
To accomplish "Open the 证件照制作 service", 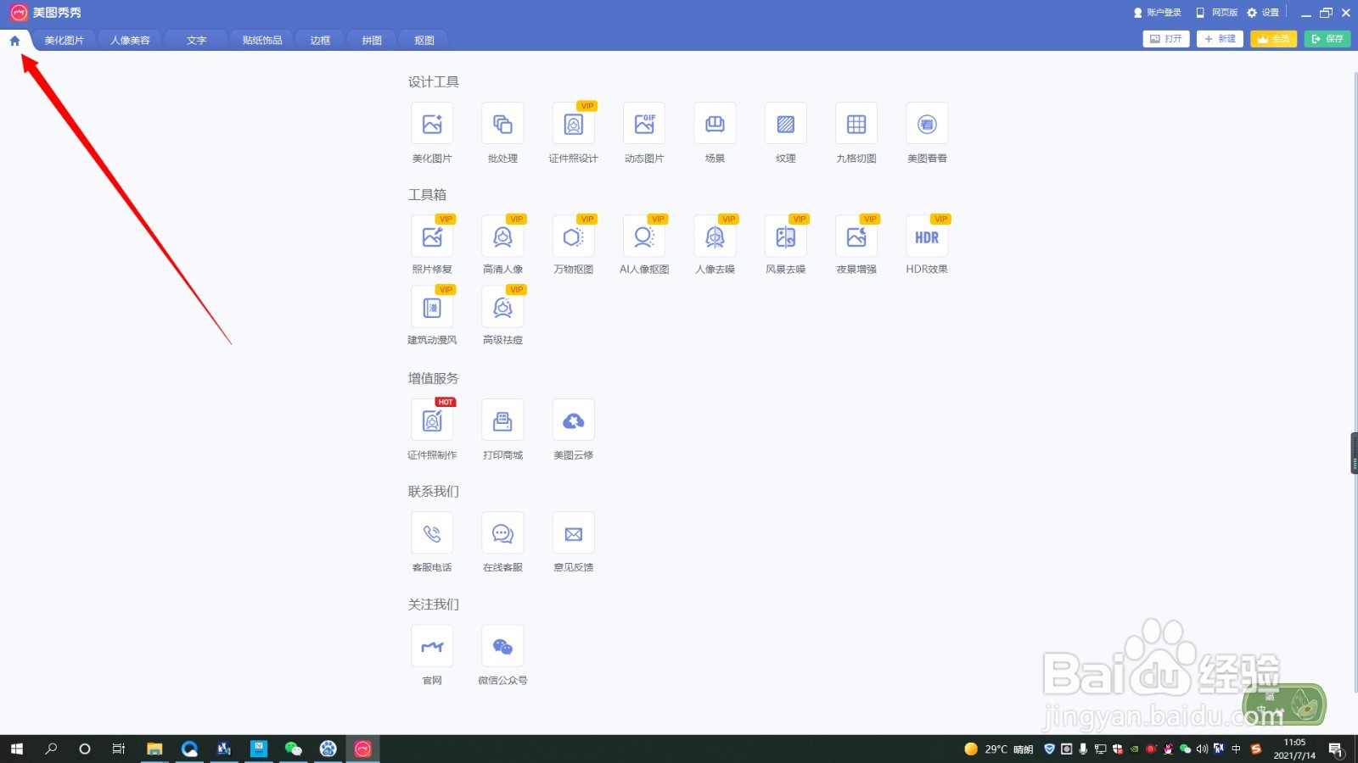I will tap(432, 420).
